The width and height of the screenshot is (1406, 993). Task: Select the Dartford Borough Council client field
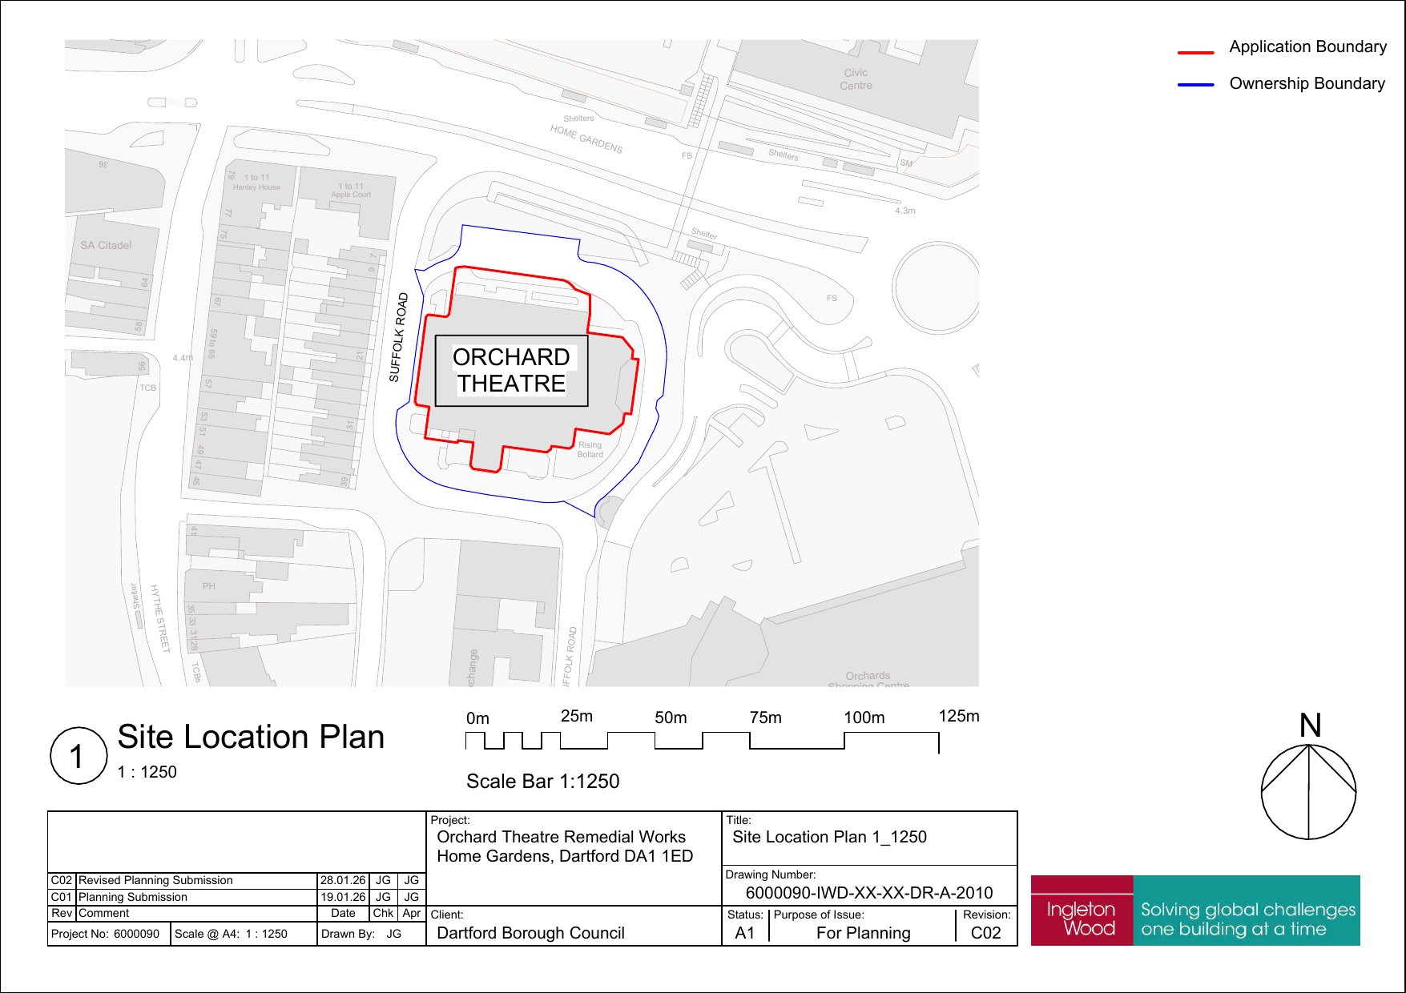pyautogui.click(x=530, y=933)
